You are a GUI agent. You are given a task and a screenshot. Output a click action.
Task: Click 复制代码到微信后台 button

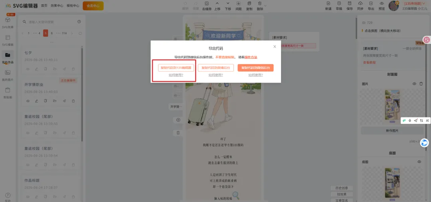[256, 67]
